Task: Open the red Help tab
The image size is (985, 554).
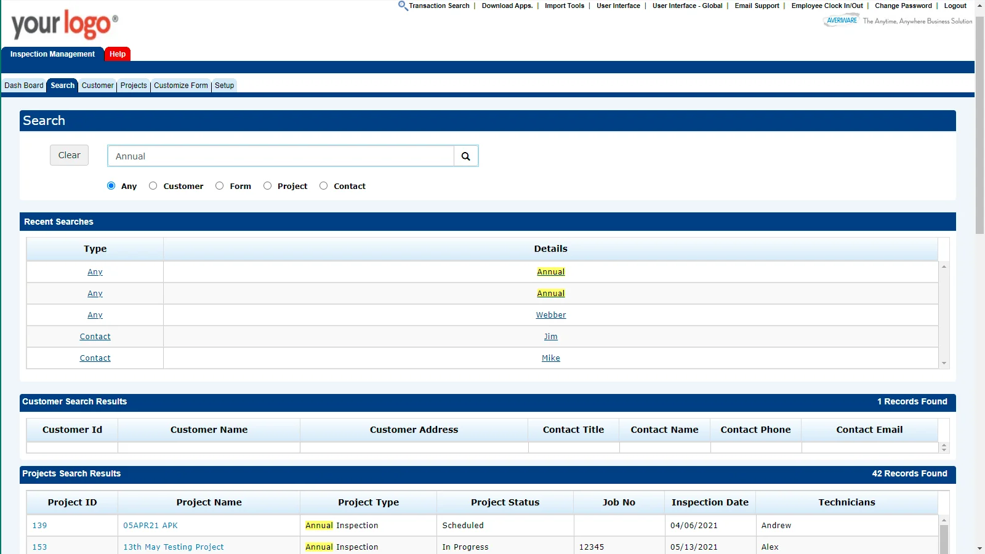Action: pyautogui.click(x=118, y=54)
